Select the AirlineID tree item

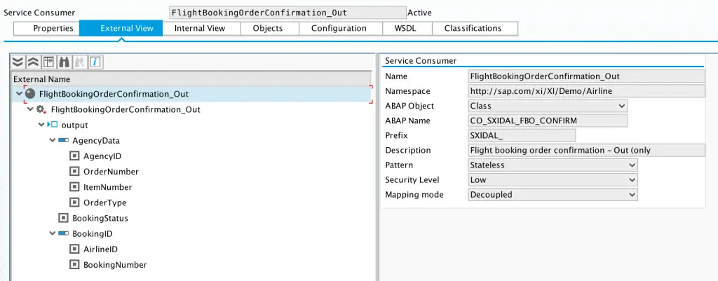100,249
